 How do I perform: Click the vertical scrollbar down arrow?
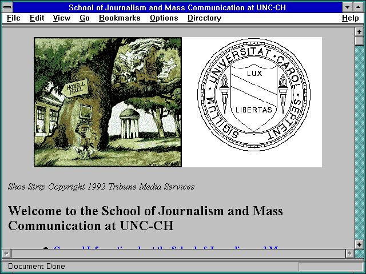(x=359, y=244)
